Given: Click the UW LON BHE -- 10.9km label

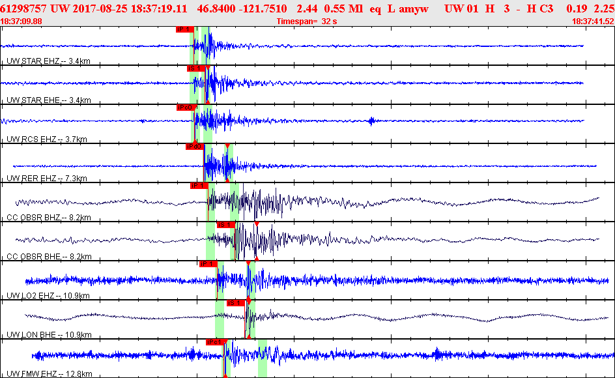Looking at the screenshot, I should 49,334.
